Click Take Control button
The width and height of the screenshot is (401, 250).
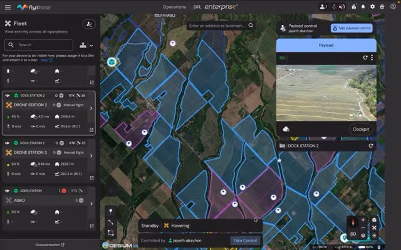click(245, 240)
